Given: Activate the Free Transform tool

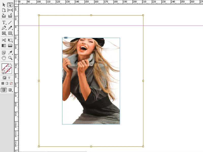Looking at the screenshot, I should [10, 40].
